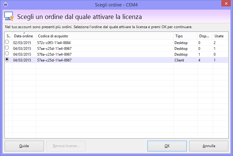Click date cell of 57ee-c25d-11e4-8967 row
233x156 pixels.
pos(22,60)
